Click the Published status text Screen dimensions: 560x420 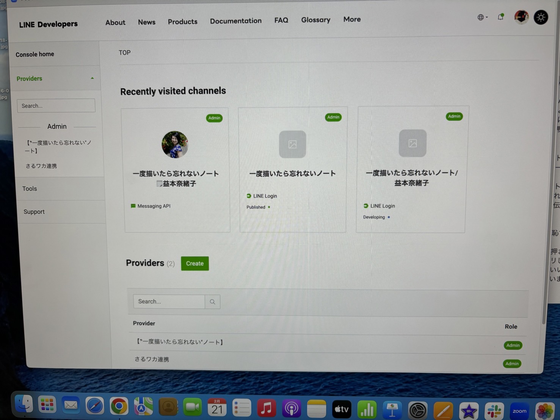(x=256, y=207)
